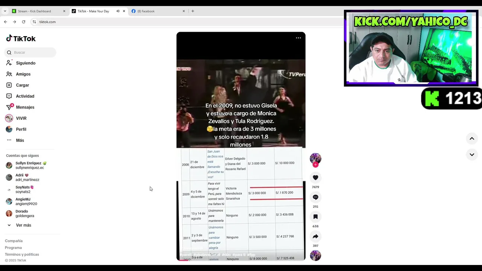
Task: Follow creator via red plus badge
Action: [x=316, y=165]
